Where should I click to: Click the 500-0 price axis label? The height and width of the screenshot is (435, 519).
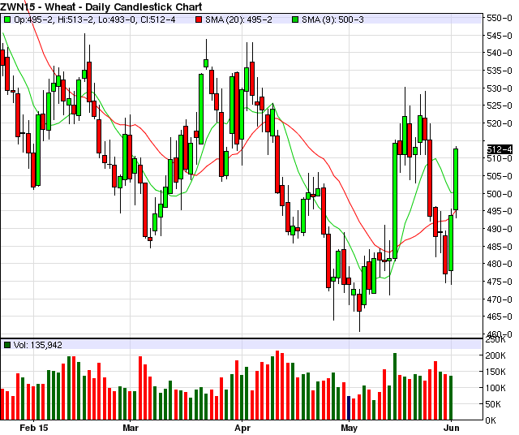pyautogui.click(x=500, y=194)
